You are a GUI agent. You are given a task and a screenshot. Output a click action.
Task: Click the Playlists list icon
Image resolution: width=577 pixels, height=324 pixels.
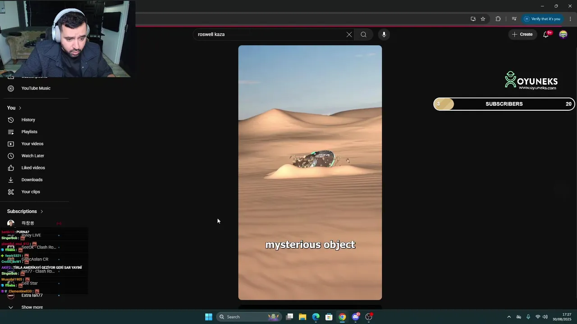[x=11, y=132]
